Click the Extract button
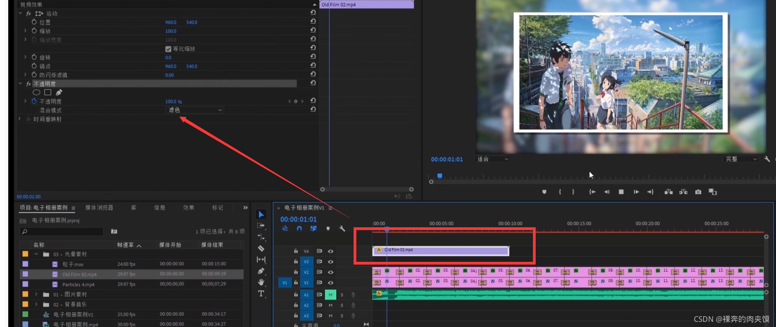 tap(684, 192)
